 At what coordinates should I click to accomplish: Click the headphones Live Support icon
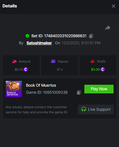click(84, 109)
